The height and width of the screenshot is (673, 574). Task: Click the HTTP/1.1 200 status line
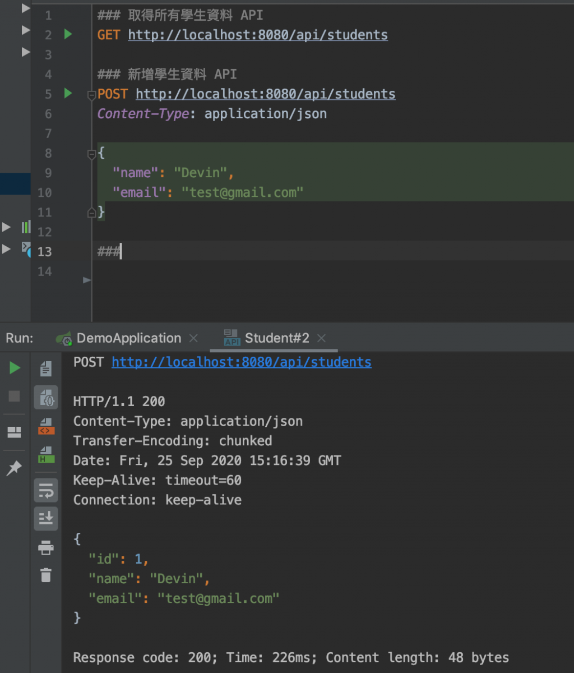(119, 402)
